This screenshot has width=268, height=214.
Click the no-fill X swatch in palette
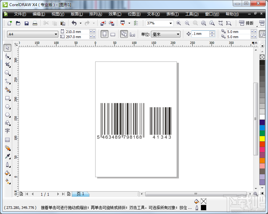click(262, 57)
